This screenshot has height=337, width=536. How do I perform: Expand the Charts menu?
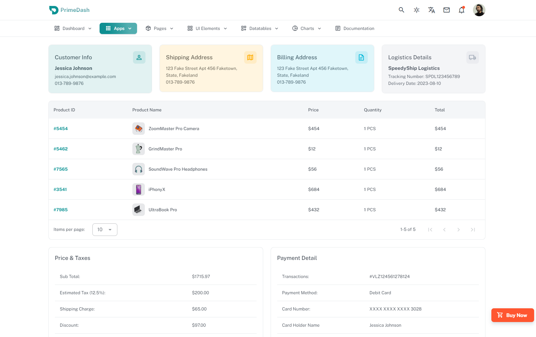coord(307,28)
